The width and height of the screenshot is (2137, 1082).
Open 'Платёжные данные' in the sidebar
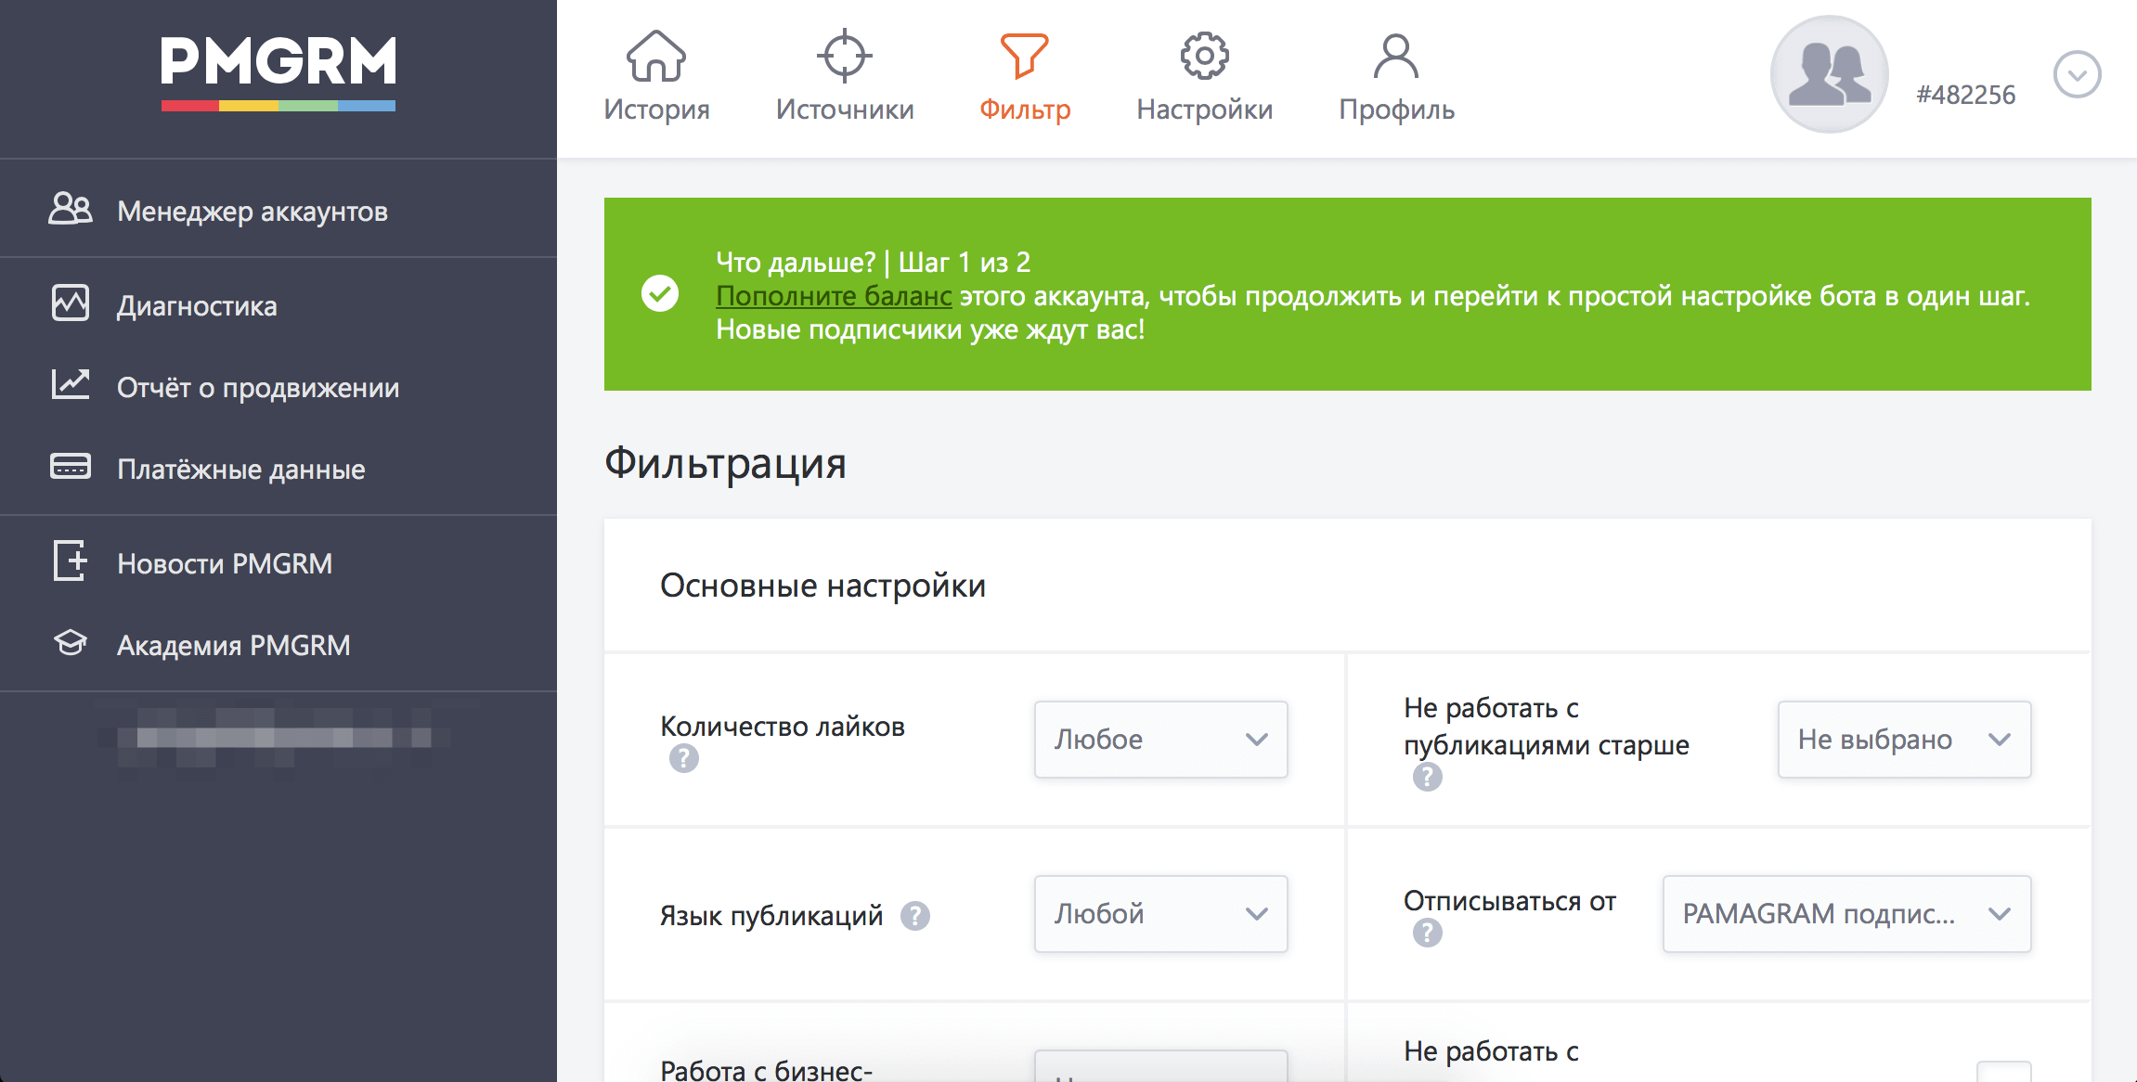(x=240, y=469)
